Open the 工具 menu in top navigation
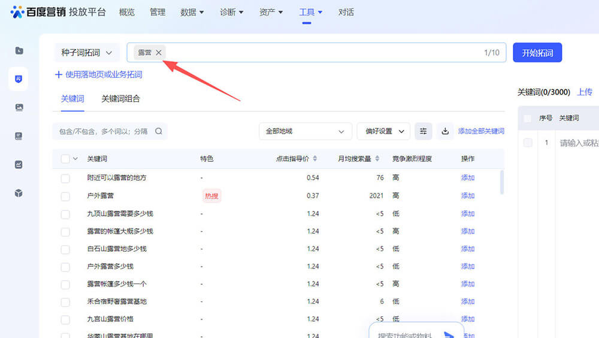 (310, 12)
